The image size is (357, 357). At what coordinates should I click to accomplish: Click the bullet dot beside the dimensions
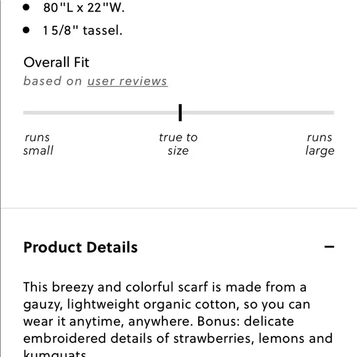point(26,7)
